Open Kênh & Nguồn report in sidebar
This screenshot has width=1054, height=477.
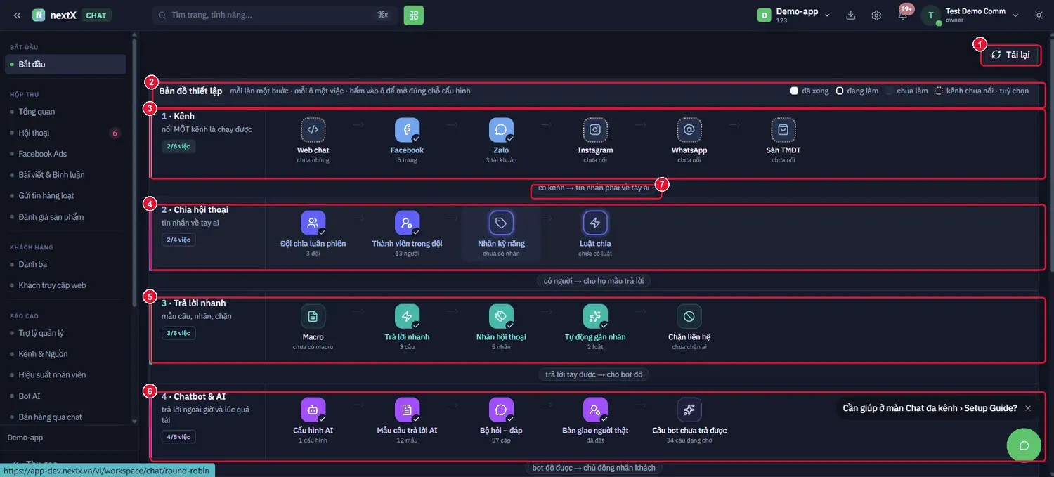pyautogui.click(x=65, y=354)
